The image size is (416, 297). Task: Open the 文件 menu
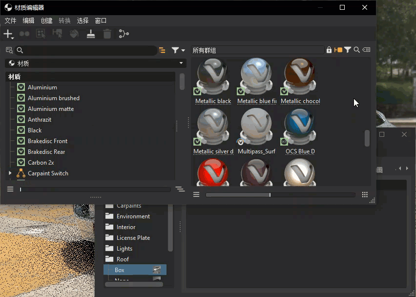pyautogui.click(x=10, y=21)
